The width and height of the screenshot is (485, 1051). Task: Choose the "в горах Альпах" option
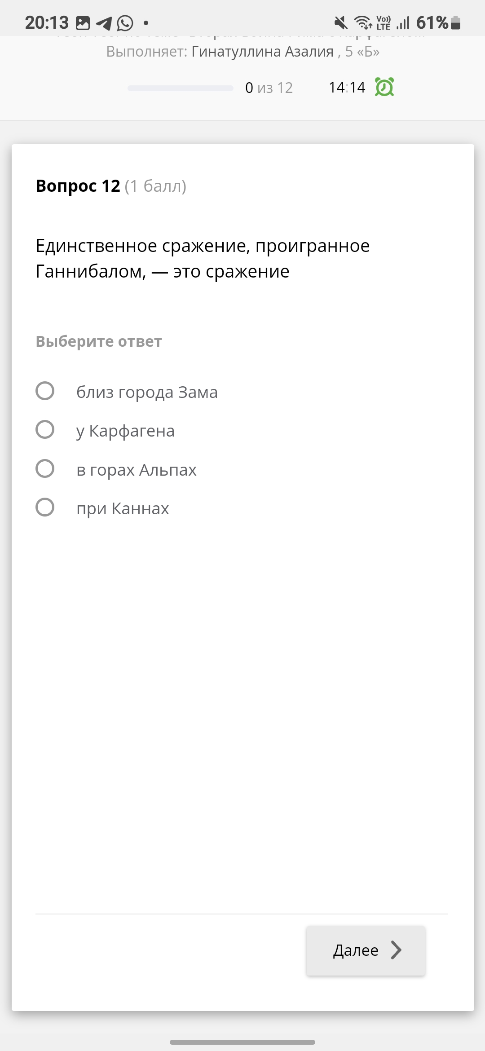point(45,469)
